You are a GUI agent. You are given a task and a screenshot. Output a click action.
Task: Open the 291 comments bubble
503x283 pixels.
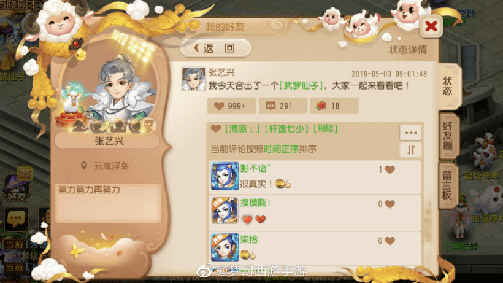[x=283, y=106]
